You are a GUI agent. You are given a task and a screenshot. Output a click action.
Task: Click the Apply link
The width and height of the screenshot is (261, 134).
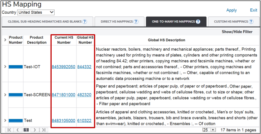coord(231,10)
